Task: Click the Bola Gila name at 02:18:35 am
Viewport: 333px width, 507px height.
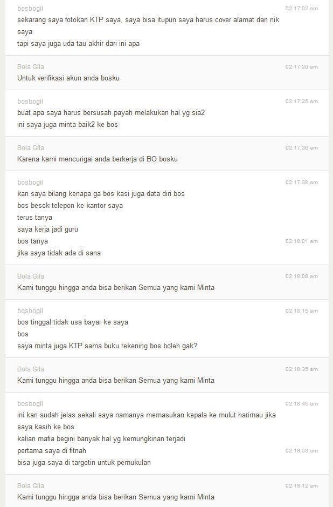Action: pyautogui.click(x=31, y=369)
